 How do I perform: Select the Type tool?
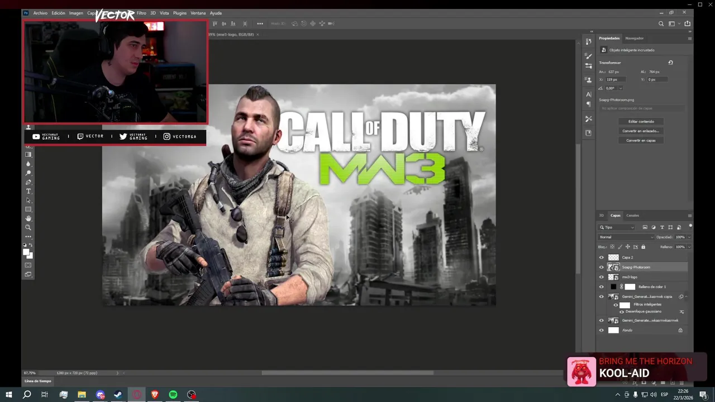(28, 192)
